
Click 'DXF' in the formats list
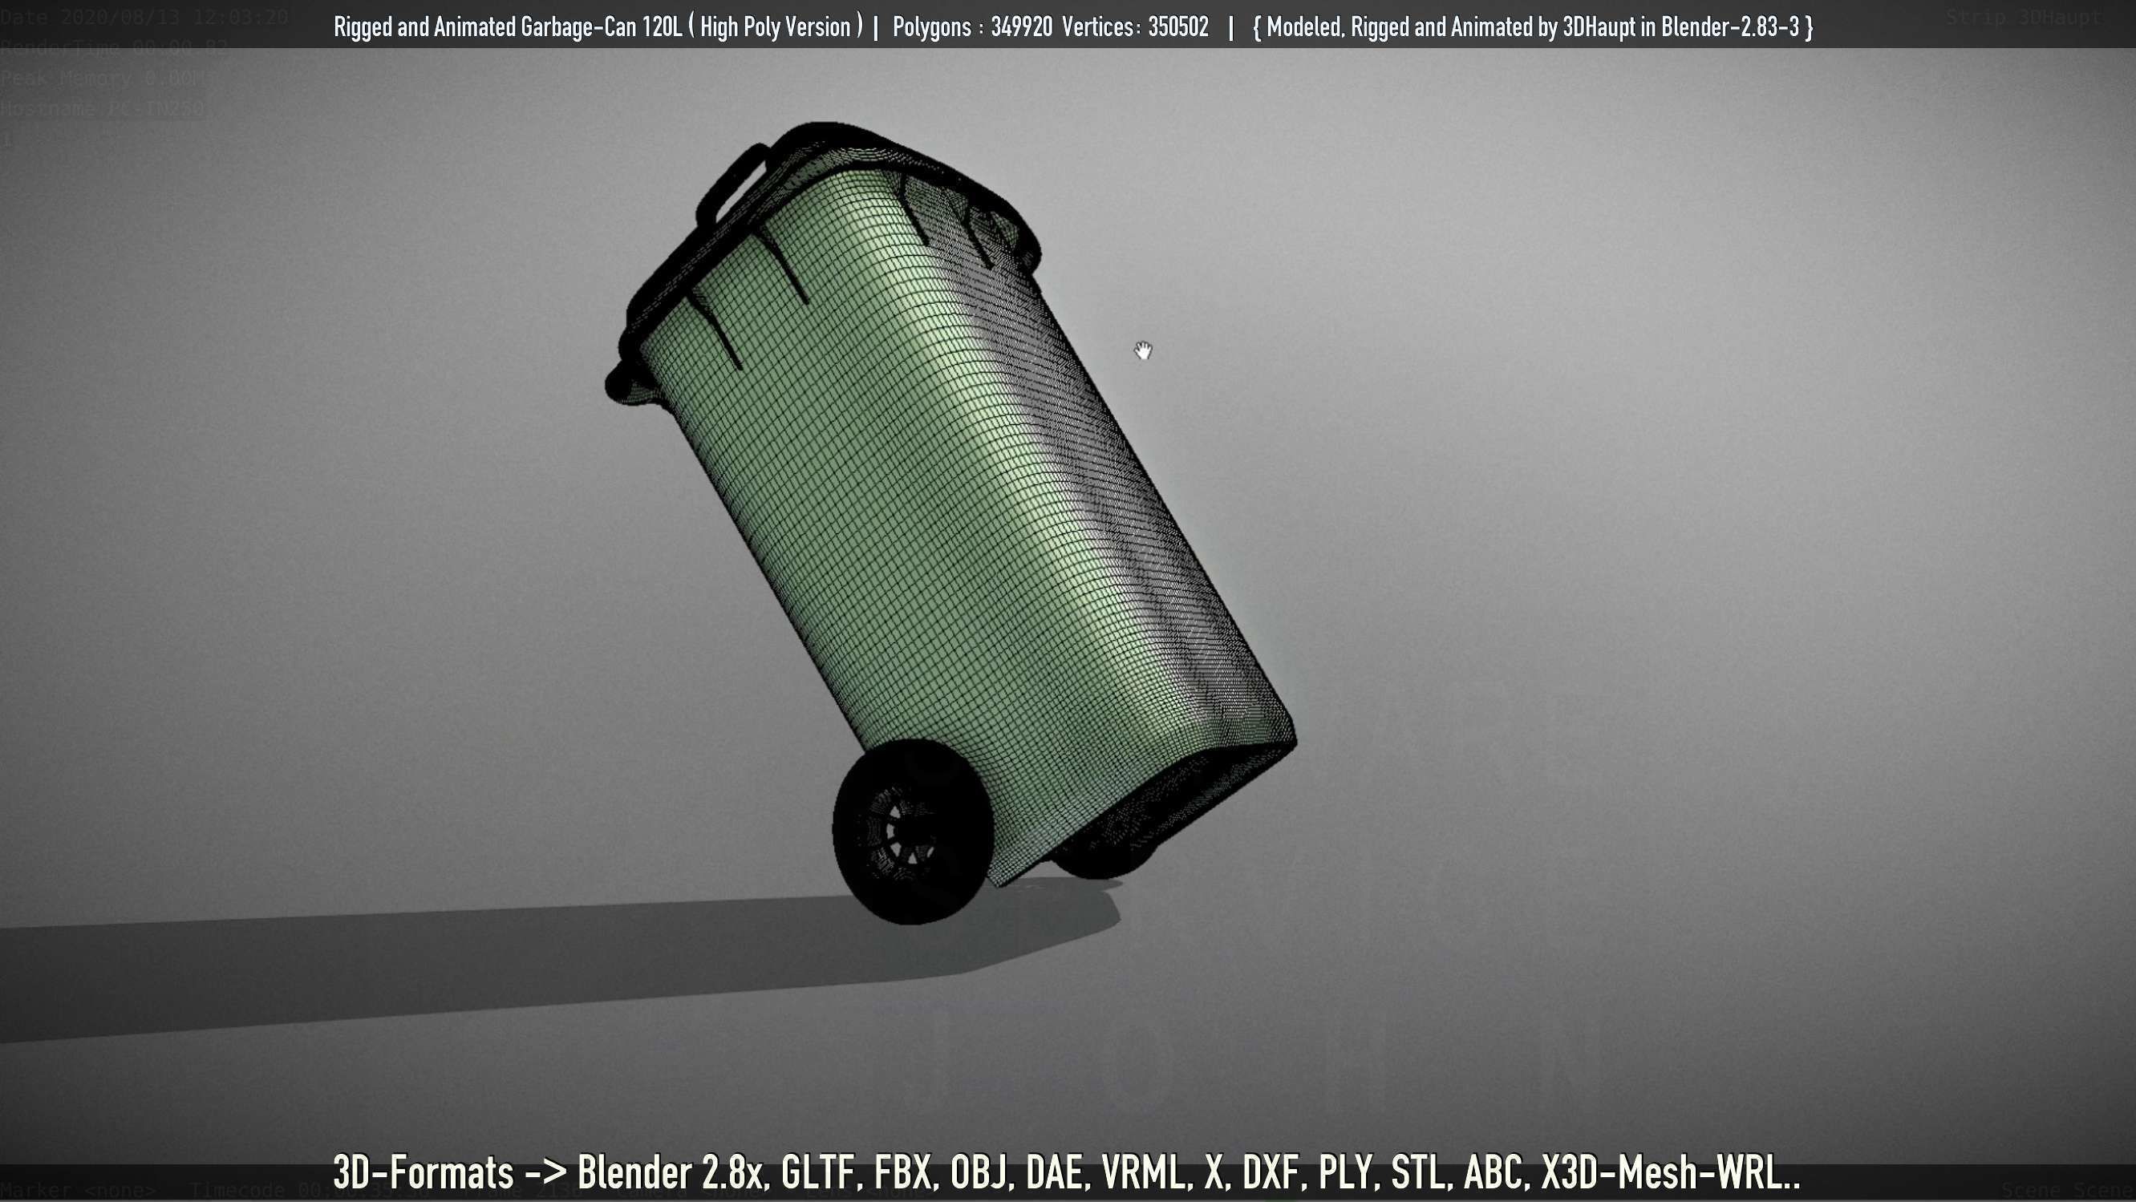[1271, 1172]
